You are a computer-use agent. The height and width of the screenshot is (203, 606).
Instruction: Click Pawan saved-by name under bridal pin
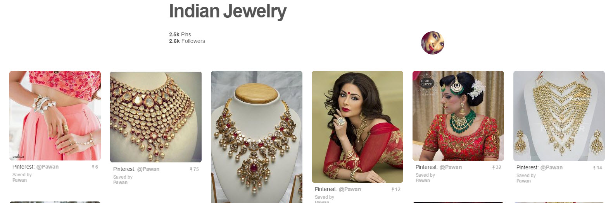tap(423, 180)
